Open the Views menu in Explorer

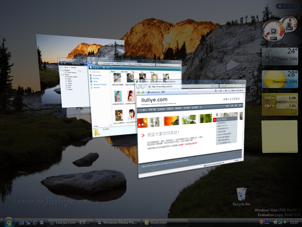(108, 68)
